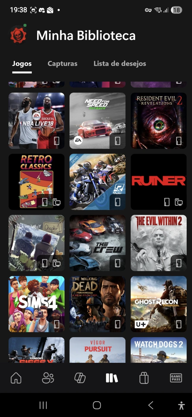This screenshot has width=192, height=417.
Task: Select the Library icon in bottom navigation
Action: click(x=112, y=378)
